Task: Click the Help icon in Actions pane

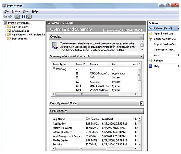Action: pos(150,66)
